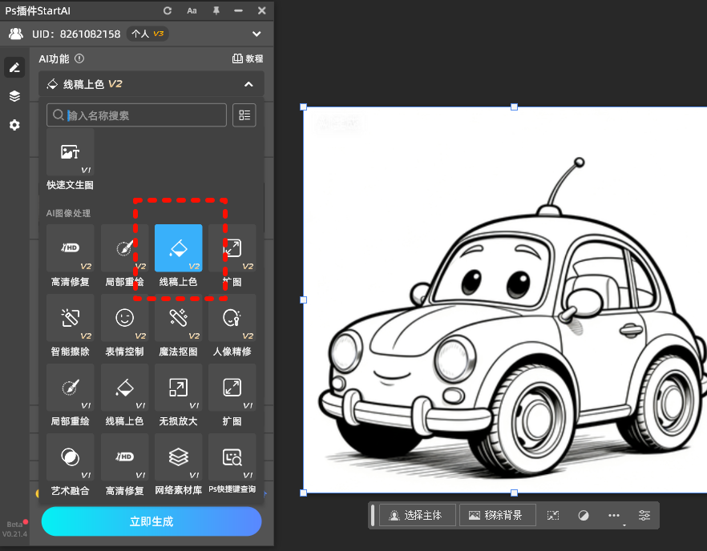Click the settings gear in left sidebar
Viewport: 707px width, 551px height.
click(14, 125)
